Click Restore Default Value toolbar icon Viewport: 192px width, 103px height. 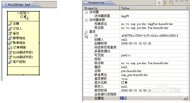coord(171,3)
